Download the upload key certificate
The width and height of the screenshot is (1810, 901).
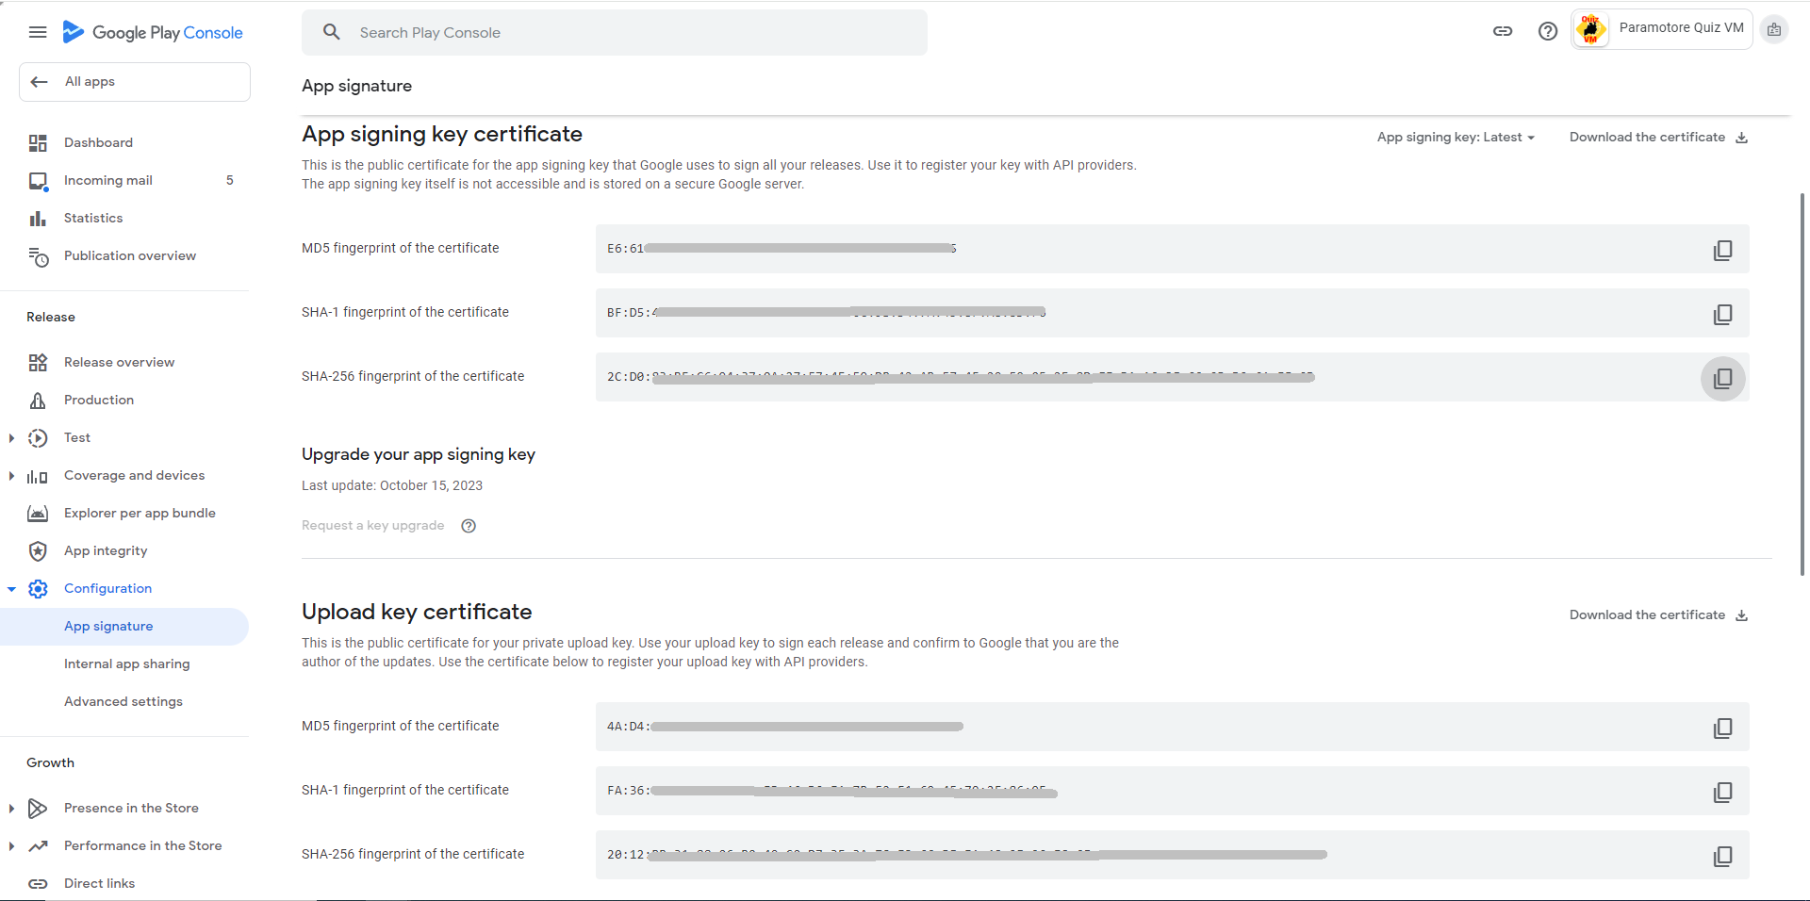pos(1658,615)
